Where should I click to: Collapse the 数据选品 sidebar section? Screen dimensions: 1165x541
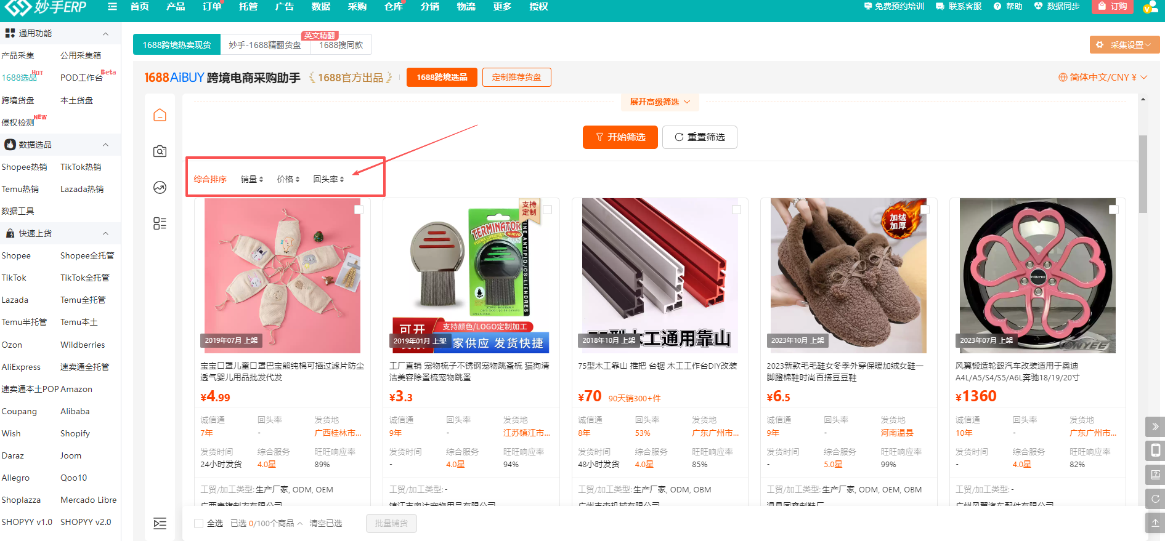(105, 145)
